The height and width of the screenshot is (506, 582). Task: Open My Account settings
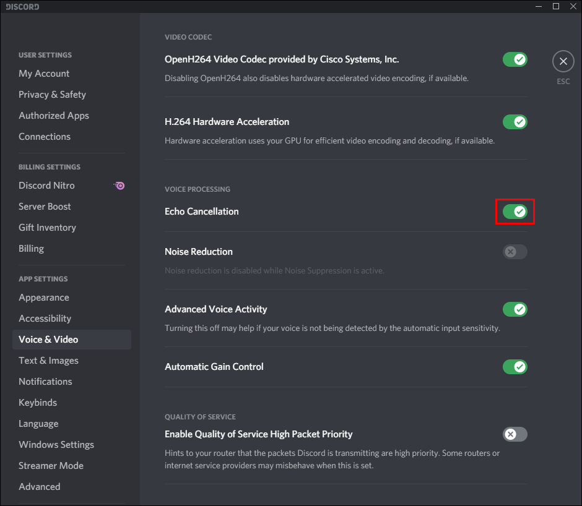pyautogui.click(x=44, y=74)
